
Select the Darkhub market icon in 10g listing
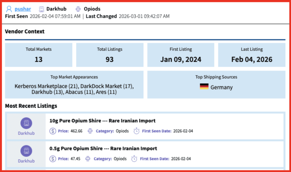click(x=26, y=123)
